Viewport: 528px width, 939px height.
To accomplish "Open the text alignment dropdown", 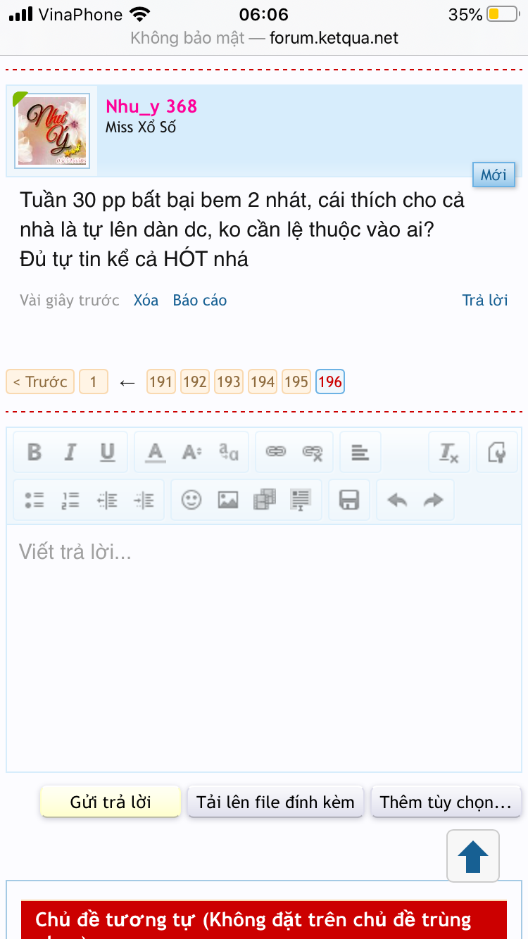I will pos(360,452).
